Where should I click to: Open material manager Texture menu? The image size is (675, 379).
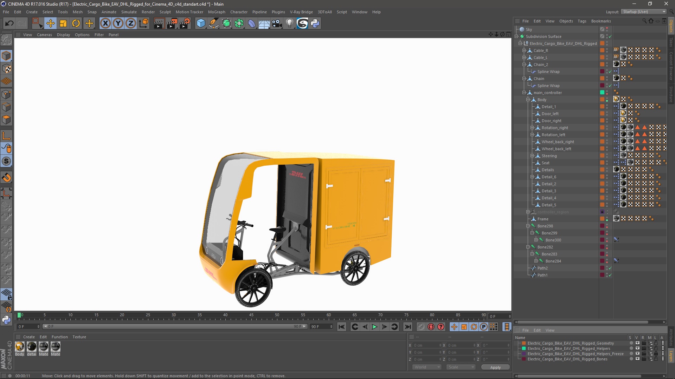tap(79, 337)
